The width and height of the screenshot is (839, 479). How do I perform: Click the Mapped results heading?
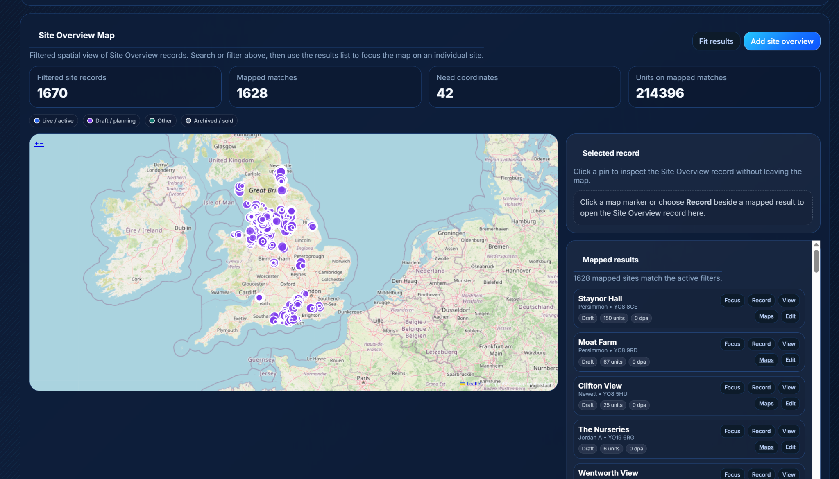(x=610, y=260)
